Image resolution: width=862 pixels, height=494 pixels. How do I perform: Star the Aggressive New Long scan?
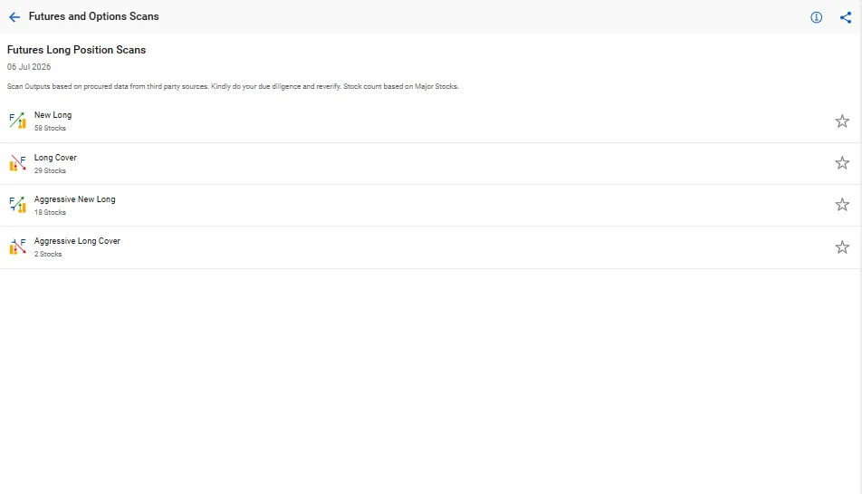(x=842, y=205)
